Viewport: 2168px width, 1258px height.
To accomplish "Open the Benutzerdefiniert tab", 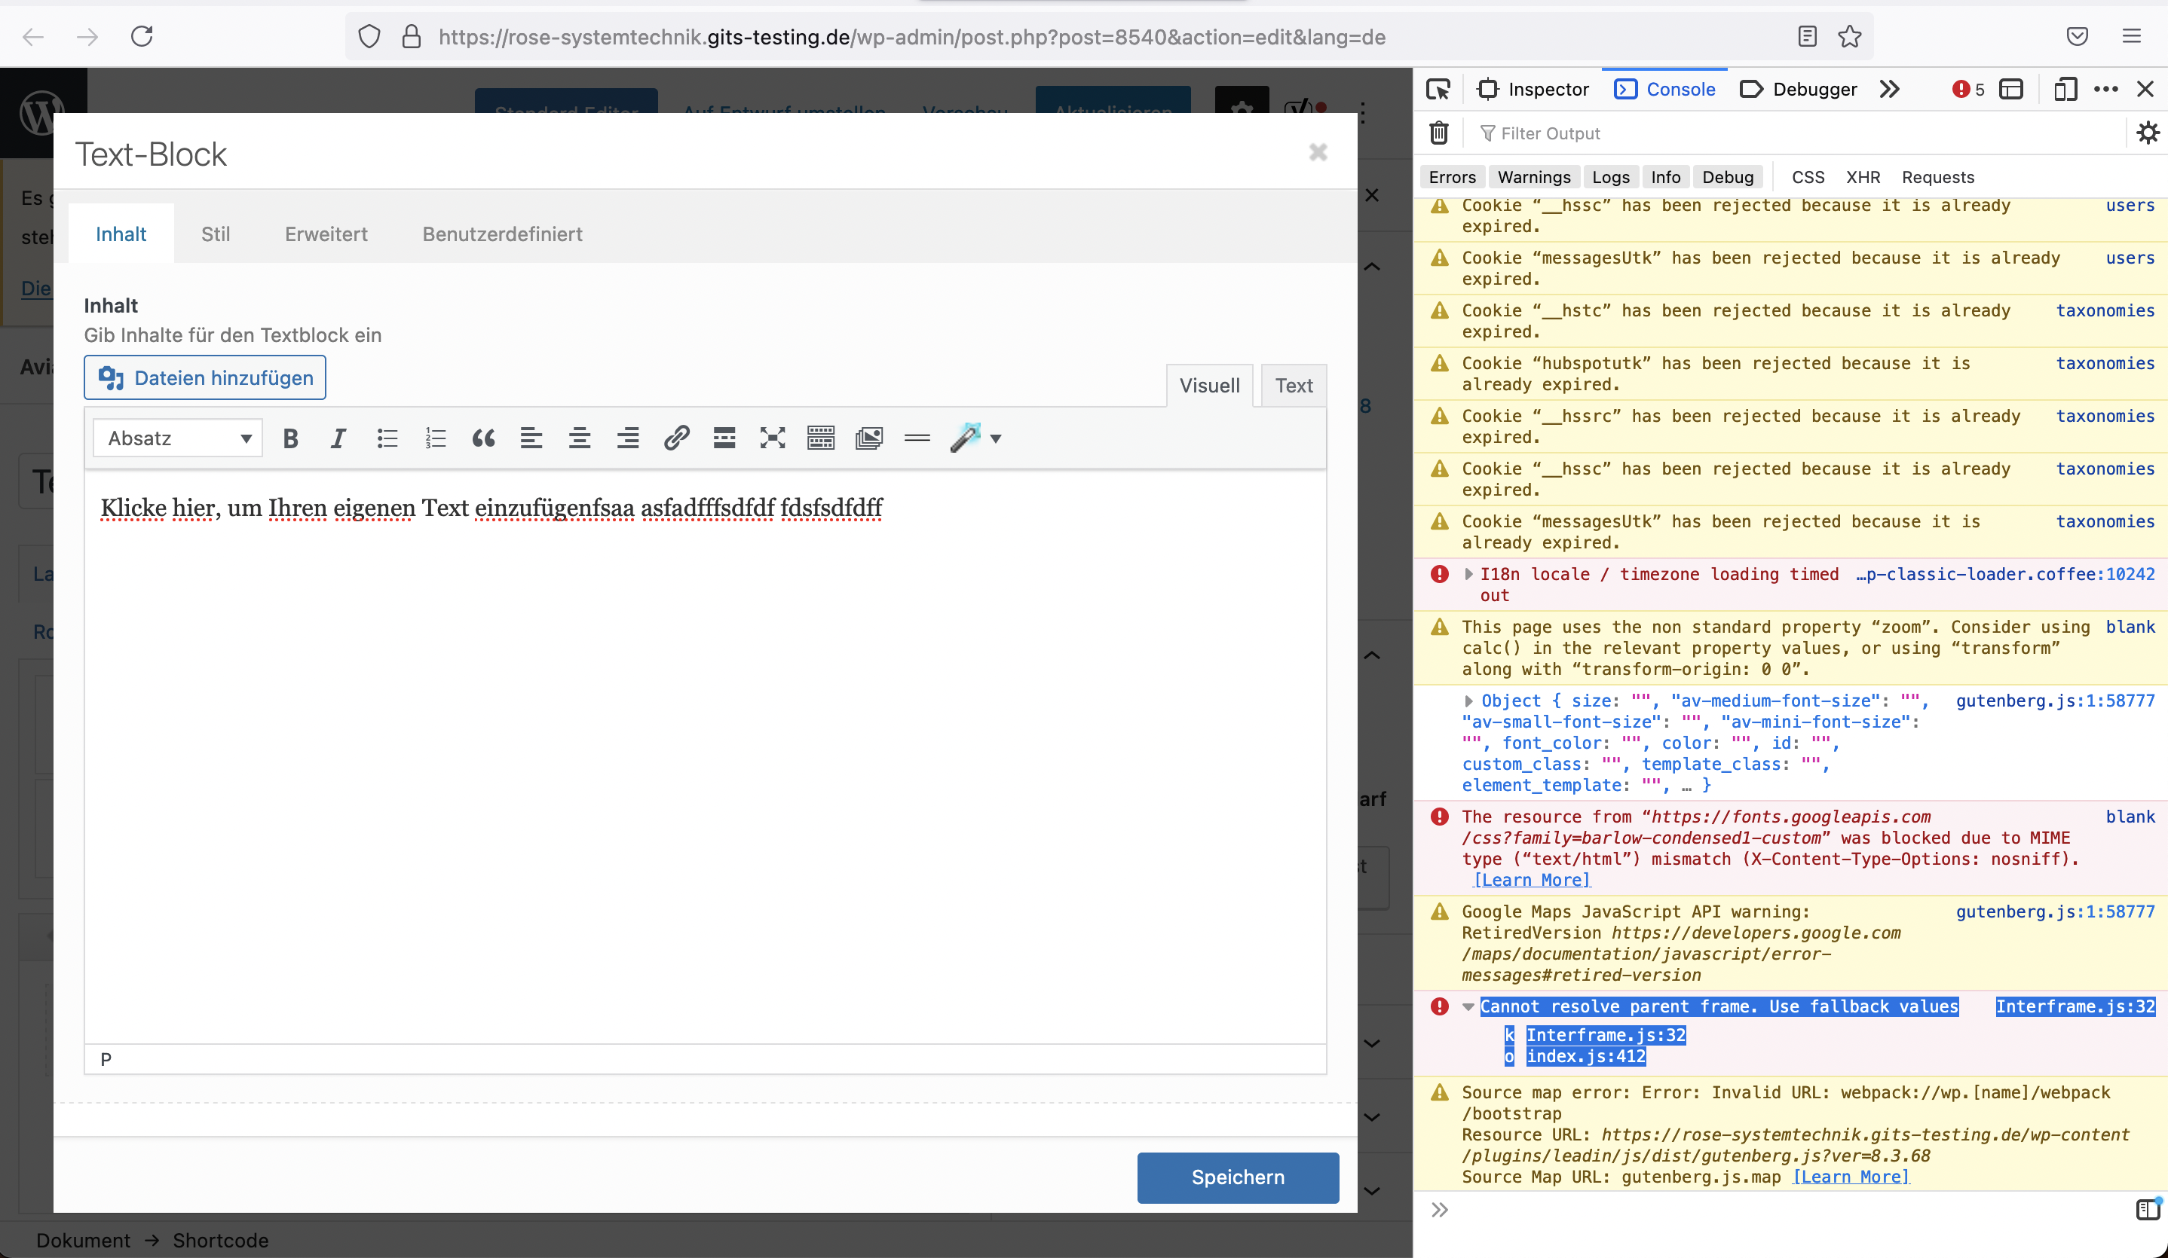I will point(503,234).
